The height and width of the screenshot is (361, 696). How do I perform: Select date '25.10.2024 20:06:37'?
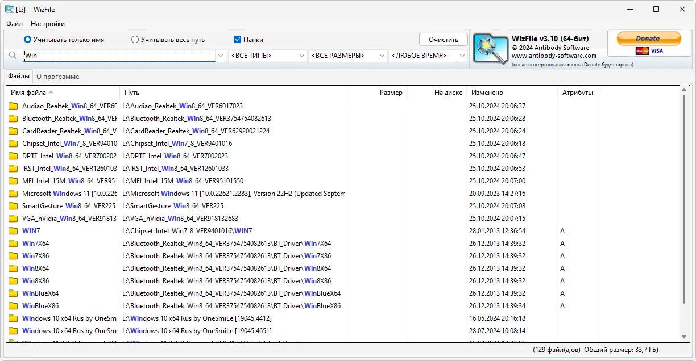[497, 106]
